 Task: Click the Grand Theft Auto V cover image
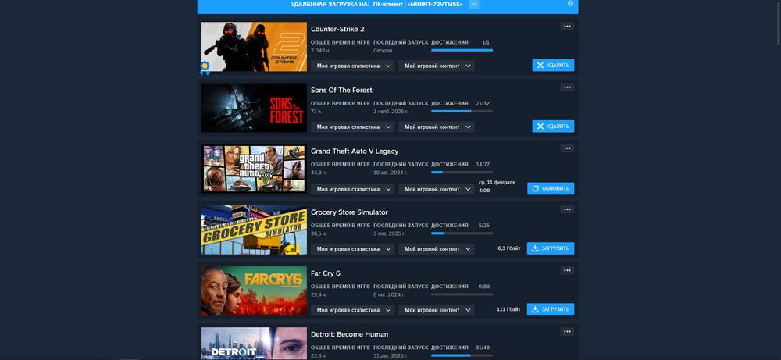pyautogui.click(x=254, y=169)
